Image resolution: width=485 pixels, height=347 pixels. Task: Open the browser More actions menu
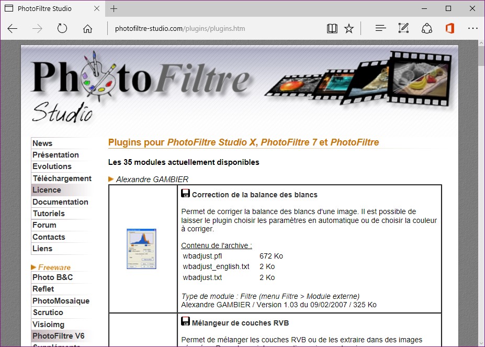click(x=472, y=28)
